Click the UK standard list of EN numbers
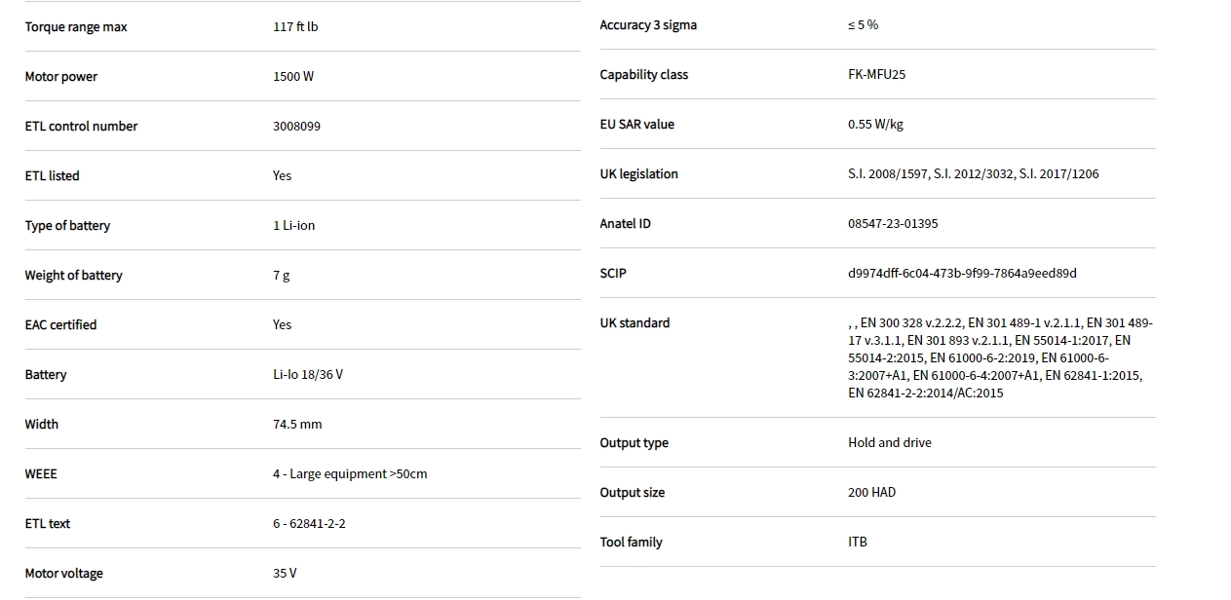The width and height of the screenshot is (1231, 600). (x=999, y=357)
